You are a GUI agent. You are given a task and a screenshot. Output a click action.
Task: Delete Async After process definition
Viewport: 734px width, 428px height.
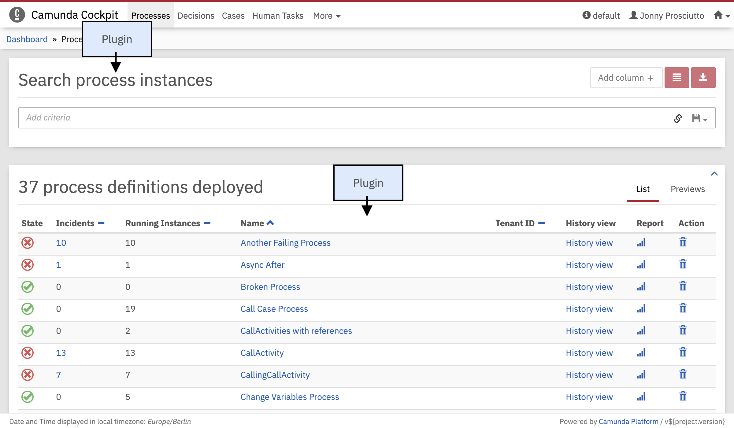683,264
